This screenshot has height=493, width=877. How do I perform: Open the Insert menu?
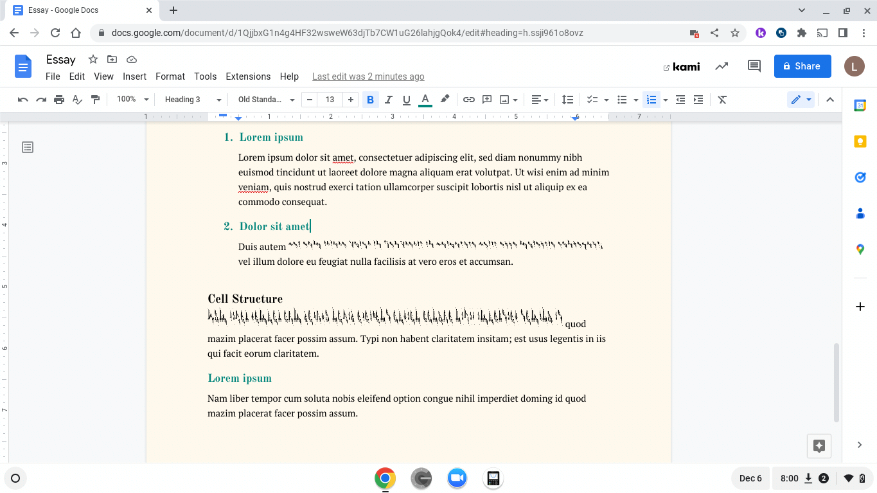(x=134, y=76)
